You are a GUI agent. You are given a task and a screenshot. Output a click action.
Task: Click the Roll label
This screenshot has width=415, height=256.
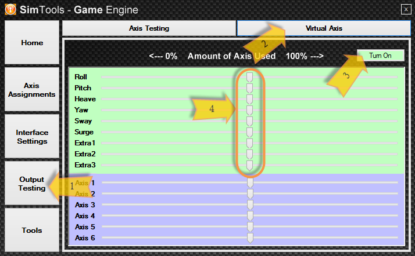(x=80, y=76)
